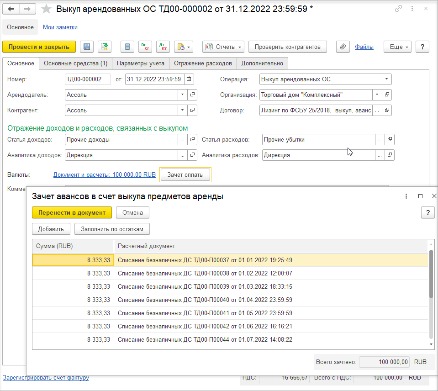
Task: Switch to Отражение расходов tab
Action: (203, 63)
